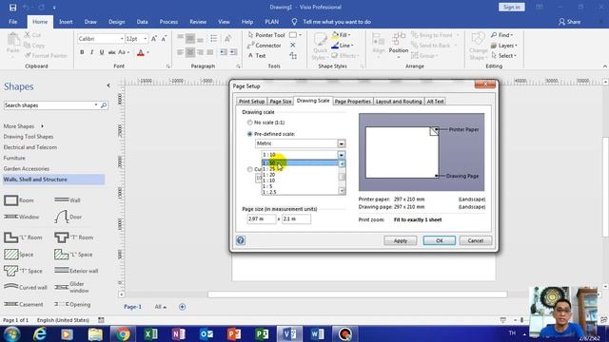This screenshot has width=609, height=342.
Task: Click the Cancel button
Action: click(x=476, y=240)
